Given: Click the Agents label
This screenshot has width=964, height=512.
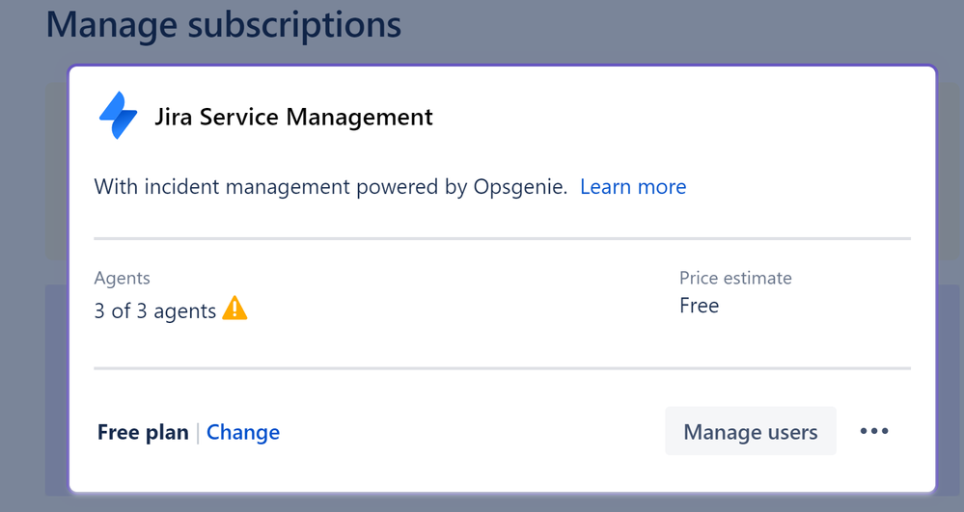Looking at the screenshot, I should 122,278.
